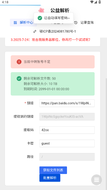The height and width of the screenshot is (190, 107).
Task: Click the history clock icon beside 记录查询
Action: tap(76, 22)
